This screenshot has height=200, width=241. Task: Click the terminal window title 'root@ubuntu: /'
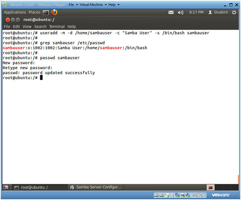39,20
